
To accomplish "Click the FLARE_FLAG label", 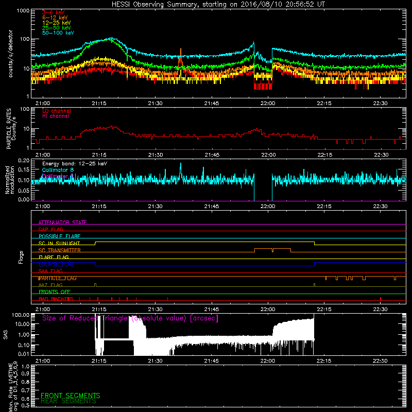I will 54,257.
